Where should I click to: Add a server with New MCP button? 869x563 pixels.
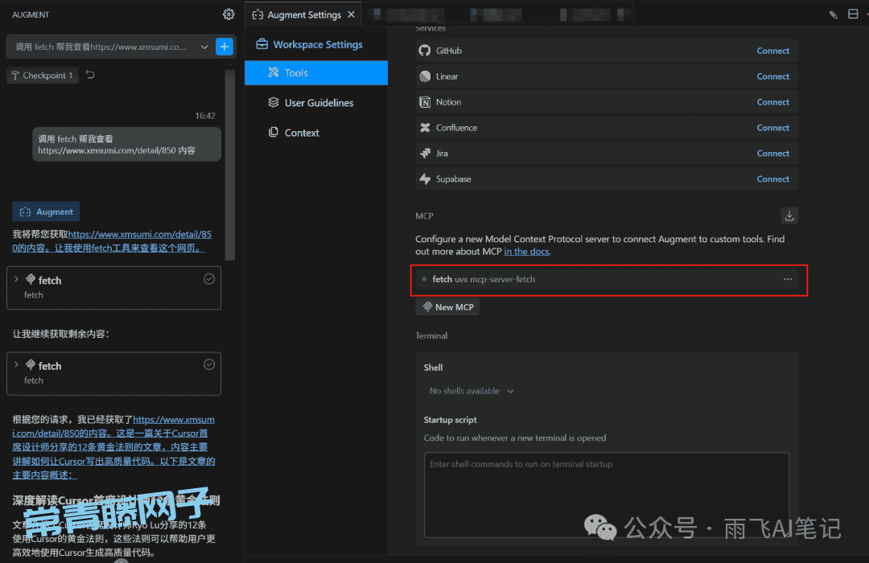(x=448, y=307)
